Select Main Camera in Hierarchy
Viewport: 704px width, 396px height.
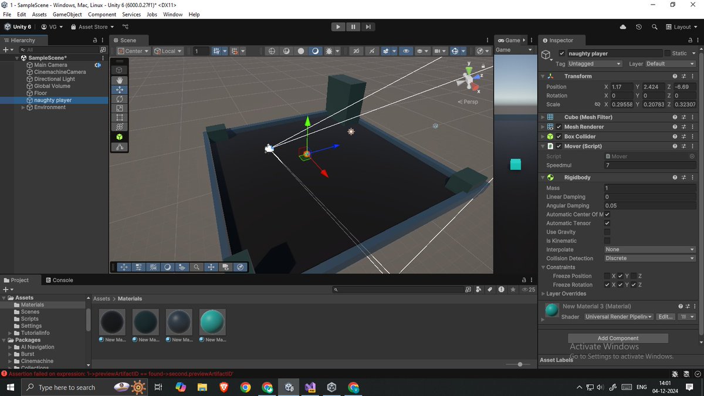click(50, 65)
